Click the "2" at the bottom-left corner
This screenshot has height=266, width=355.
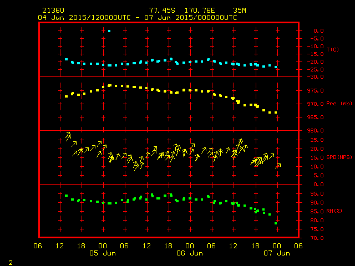point(11,263)
